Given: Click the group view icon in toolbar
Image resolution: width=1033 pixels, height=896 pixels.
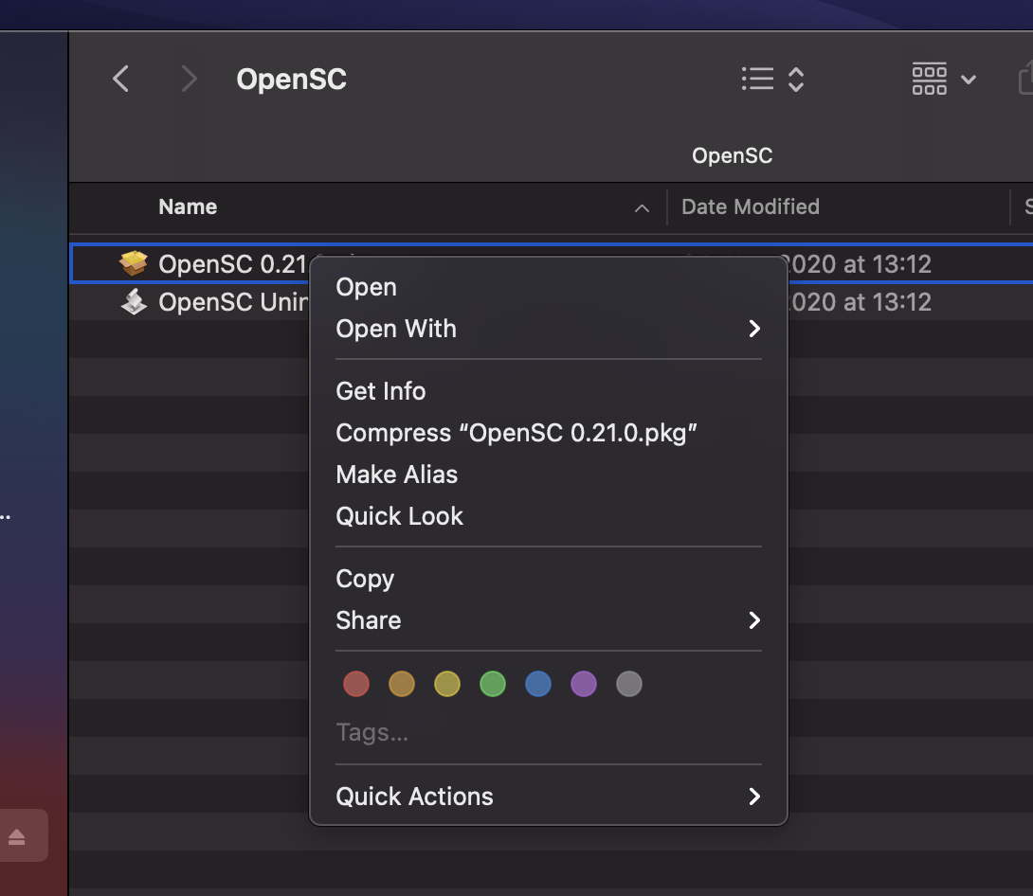Looking at the screenshot, I should [929, 80].
